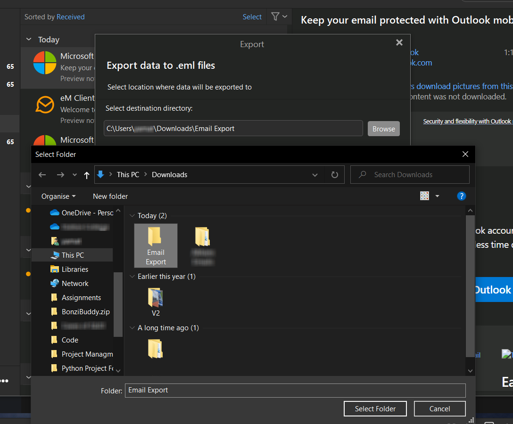Refresh the Downloads folder view

pyautogui.click(x=334, y=175)
